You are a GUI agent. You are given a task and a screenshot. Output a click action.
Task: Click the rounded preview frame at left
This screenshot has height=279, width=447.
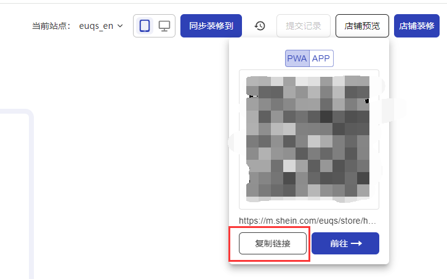17,194
